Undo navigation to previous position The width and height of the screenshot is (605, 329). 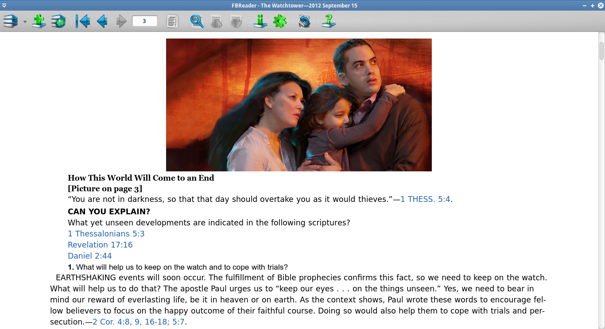83,21
